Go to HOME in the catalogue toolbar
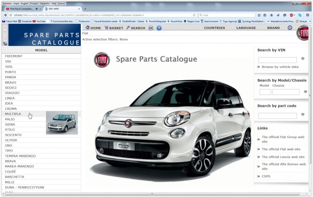 93,28
